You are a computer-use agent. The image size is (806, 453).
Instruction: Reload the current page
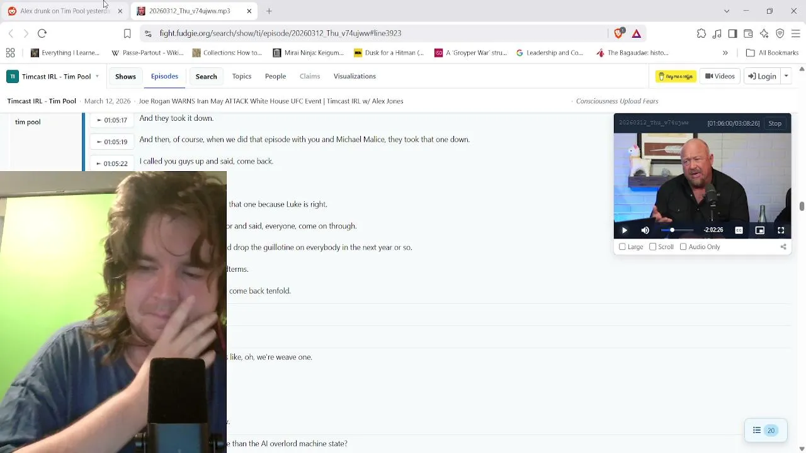[x=42, y=33]
